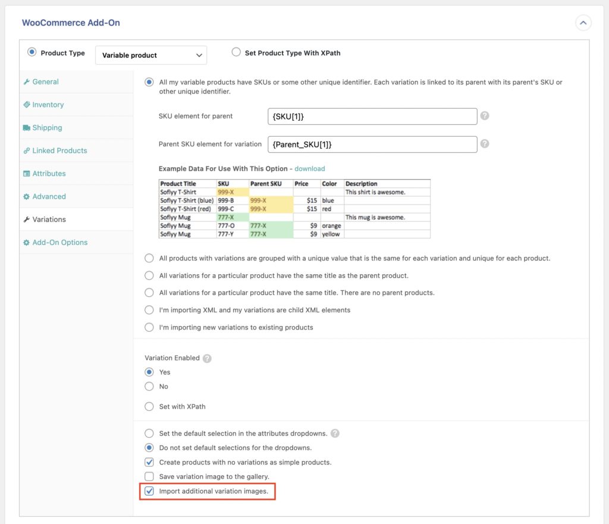Open help tooltip next to SKU element field

[x=485, y=116]
